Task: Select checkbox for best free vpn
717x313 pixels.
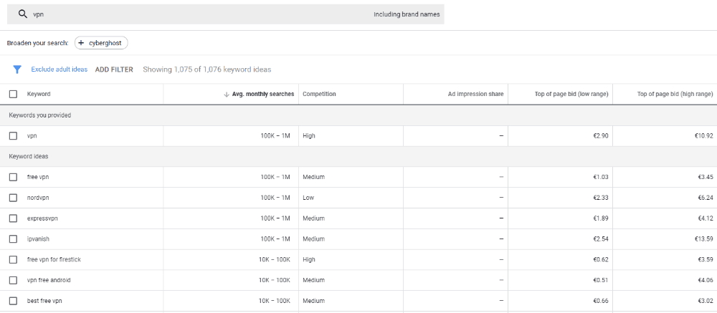Action: (x=13, y=301)
